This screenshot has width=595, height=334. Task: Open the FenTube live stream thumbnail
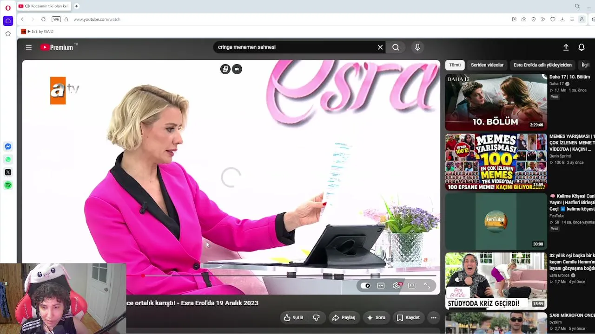(496, 222)
